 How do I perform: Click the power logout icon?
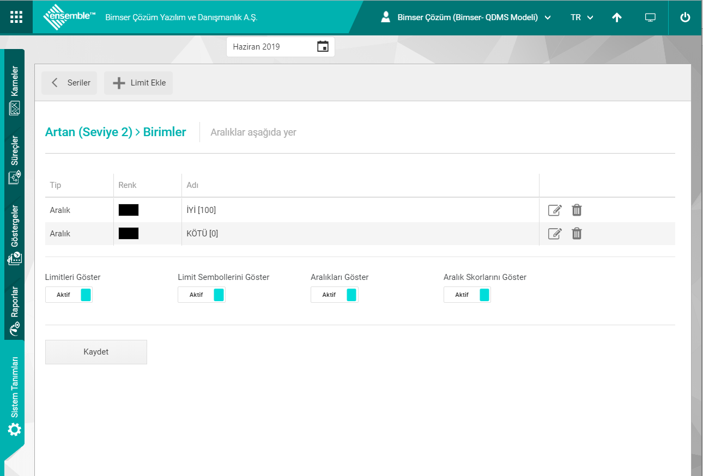(685, 17)
